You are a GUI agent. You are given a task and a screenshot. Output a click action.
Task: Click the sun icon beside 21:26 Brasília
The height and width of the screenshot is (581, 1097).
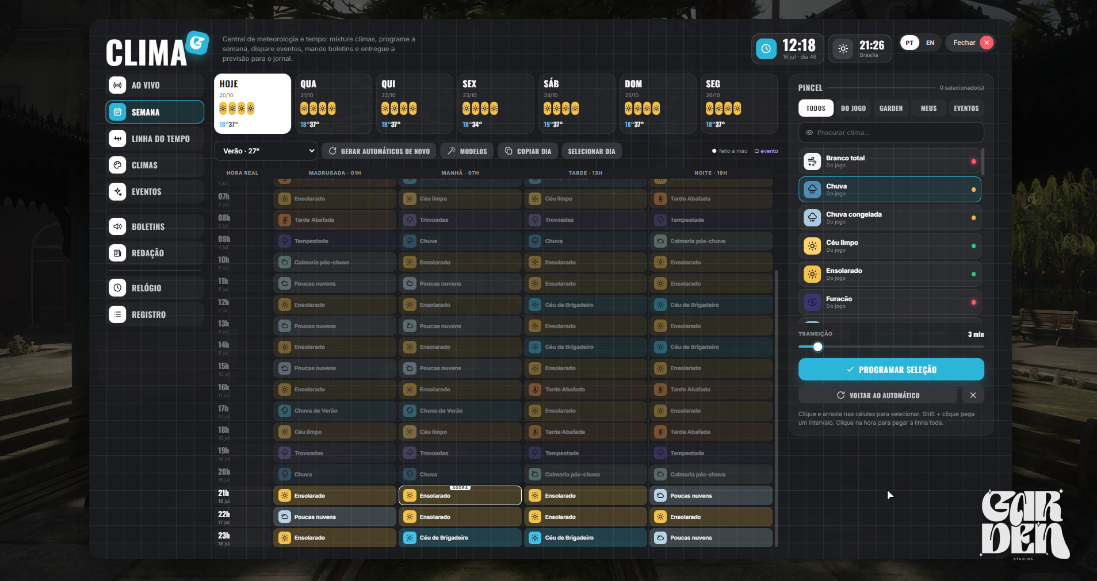[843, 49]
